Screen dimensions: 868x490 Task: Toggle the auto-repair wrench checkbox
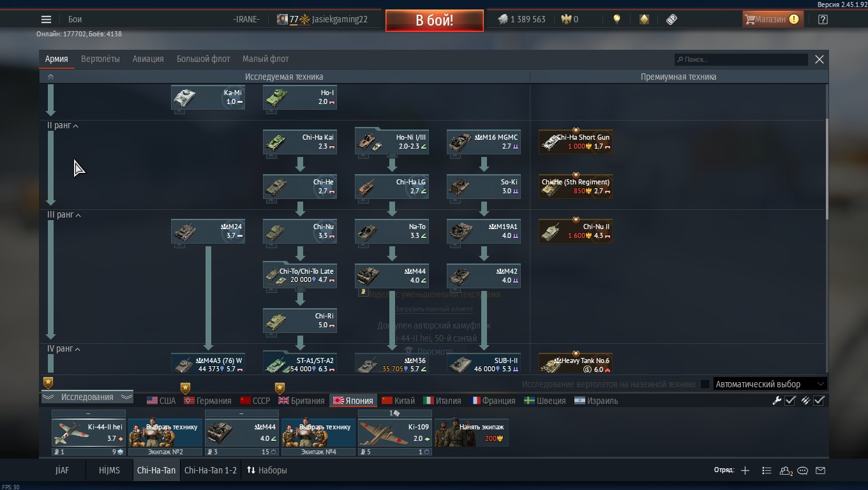790,401
